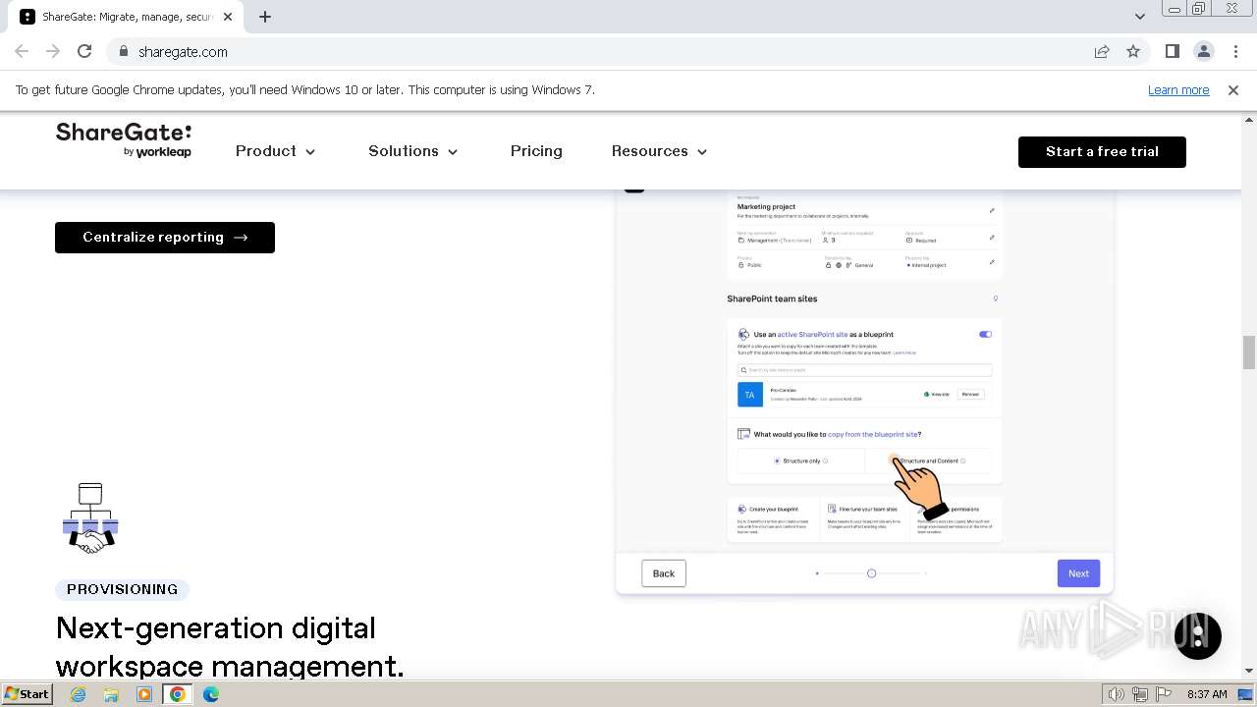
Task: Bookmark this tab with star
Action: coord(1133,51)
